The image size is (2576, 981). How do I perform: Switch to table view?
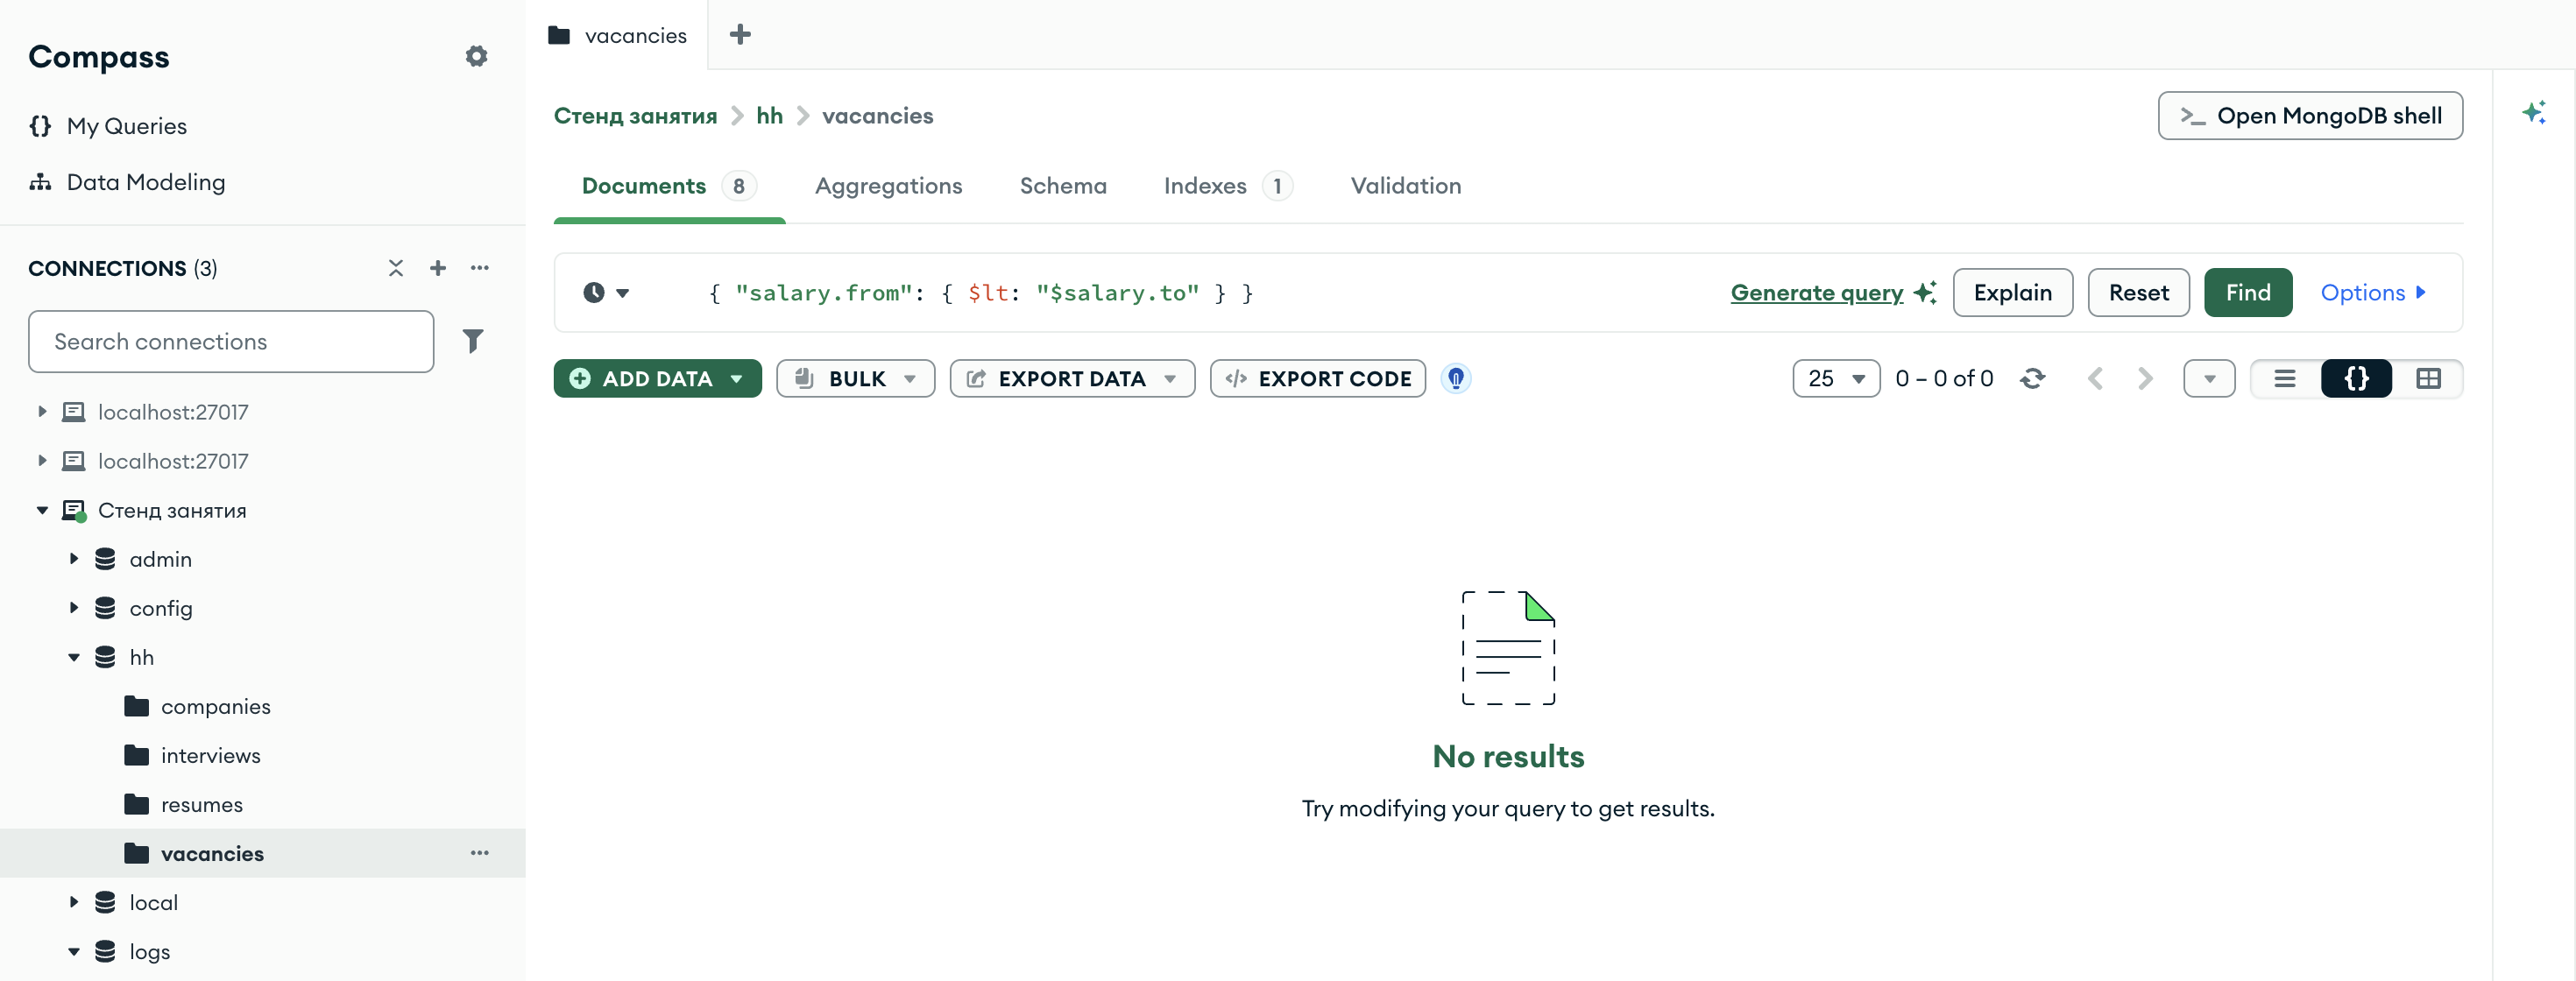point(2428,379)
